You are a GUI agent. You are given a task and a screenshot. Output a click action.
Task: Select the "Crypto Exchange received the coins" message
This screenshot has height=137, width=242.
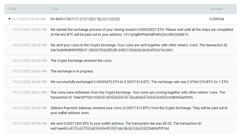click(x=81, y=61)
